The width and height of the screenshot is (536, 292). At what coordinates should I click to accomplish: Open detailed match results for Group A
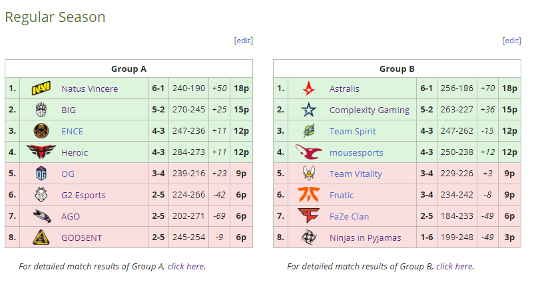click(186, 266)
